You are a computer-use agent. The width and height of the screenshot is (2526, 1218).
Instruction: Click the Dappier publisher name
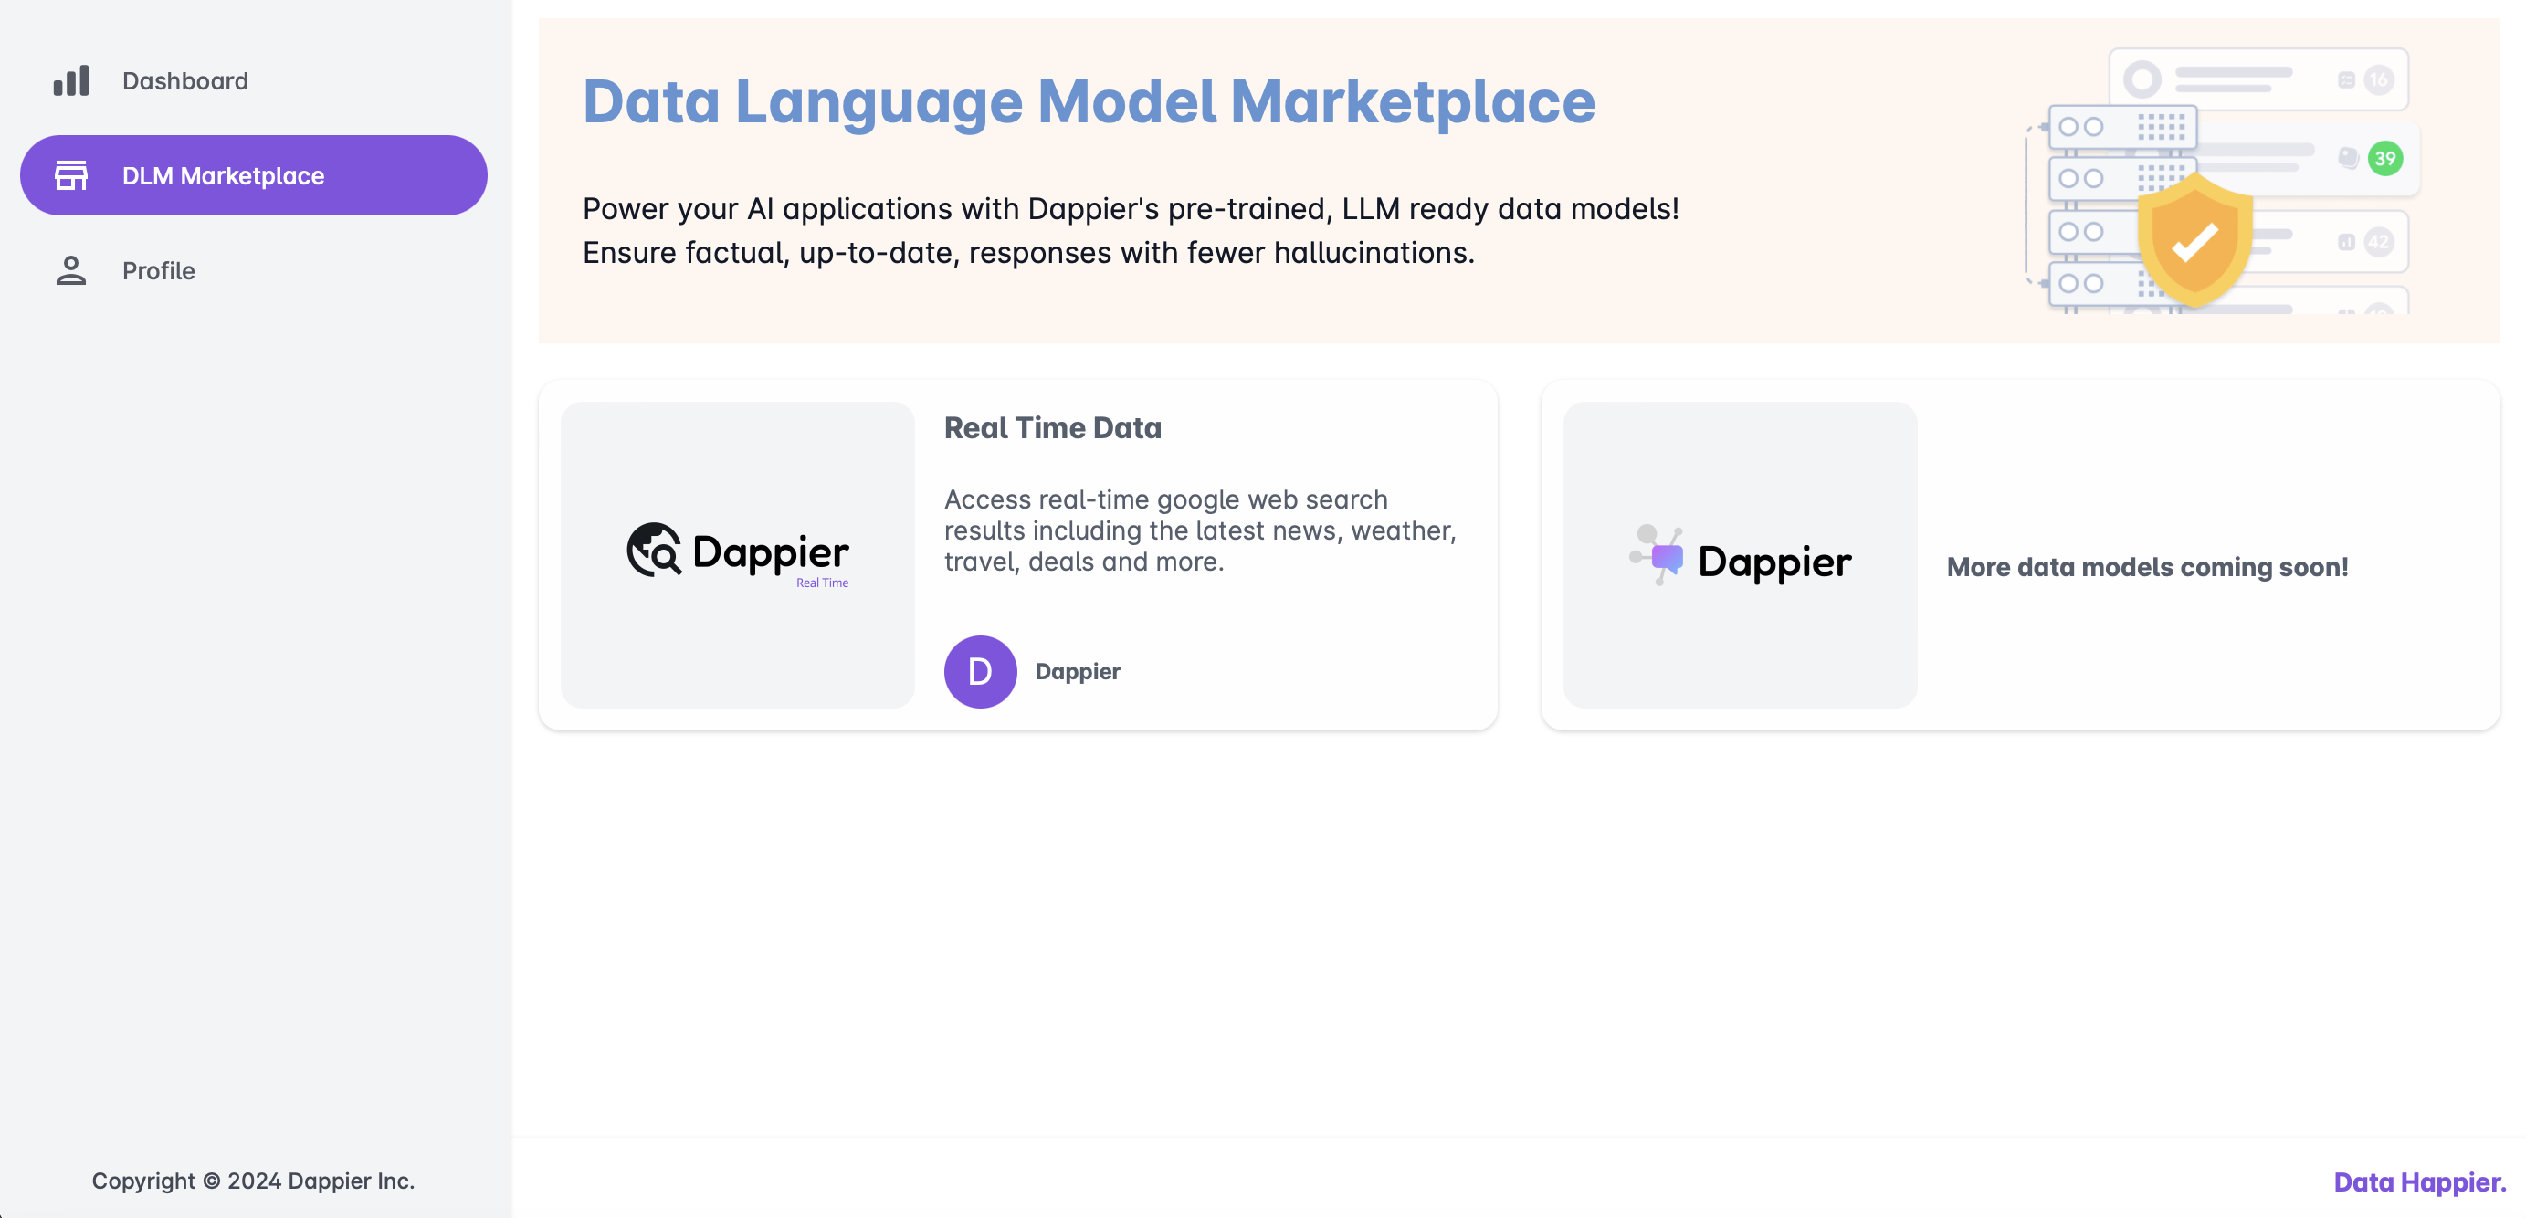tap(1077, 672)
